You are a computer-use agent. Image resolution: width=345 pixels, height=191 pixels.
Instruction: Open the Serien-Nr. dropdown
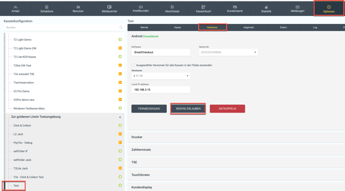pos(228,52)
